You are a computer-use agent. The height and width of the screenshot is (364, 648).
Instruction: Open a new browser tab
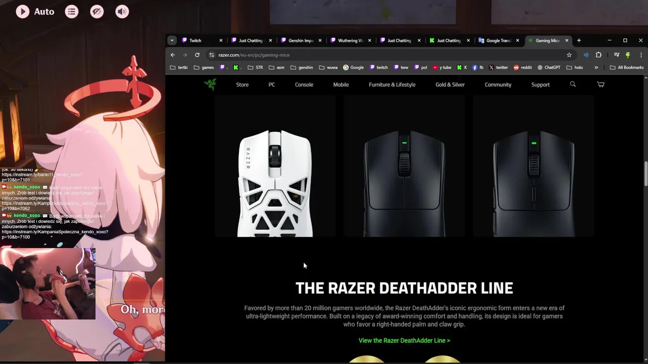[579, 40]
